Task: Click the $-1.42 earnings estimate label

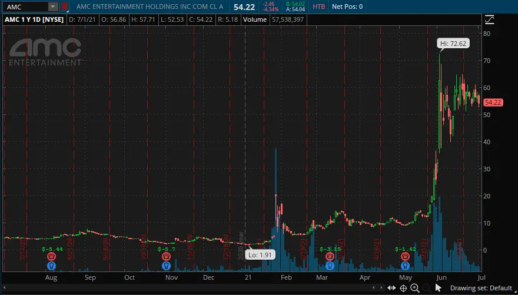Action: click(x=406, y=249)
